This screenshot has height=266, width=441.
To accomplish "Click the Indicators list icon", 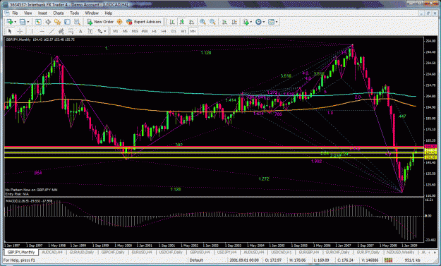I will point(246,22).
